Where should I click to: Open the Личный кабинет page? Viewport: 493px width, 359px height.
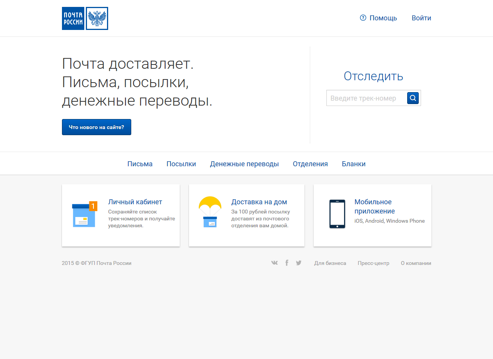click(135, 202)
